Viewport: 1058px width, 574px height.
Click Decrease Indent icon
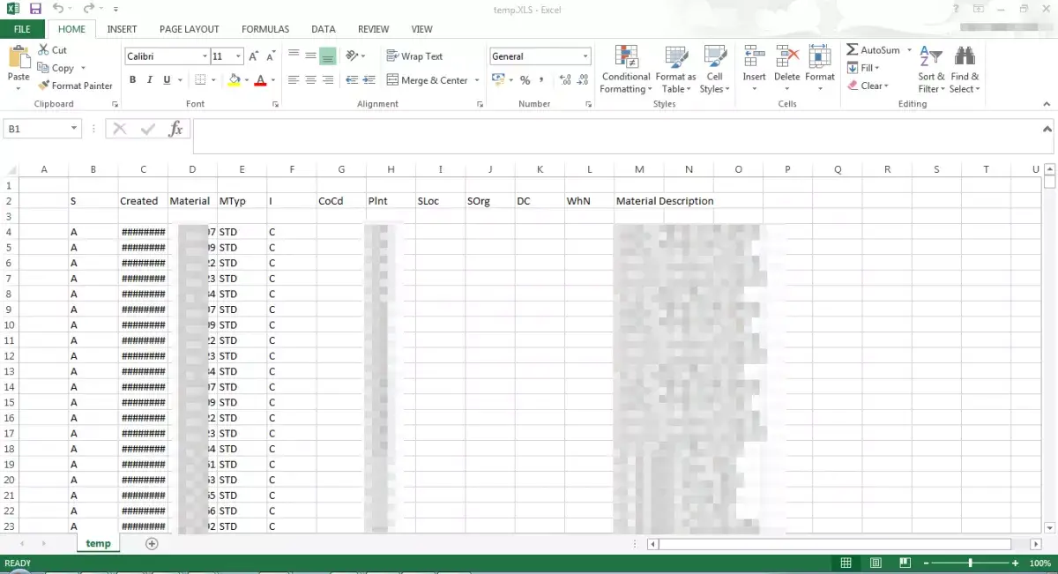pos(352,80)
